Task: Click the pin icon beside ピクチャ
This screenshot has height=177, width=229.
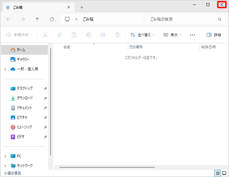Action: click(45, 117)
